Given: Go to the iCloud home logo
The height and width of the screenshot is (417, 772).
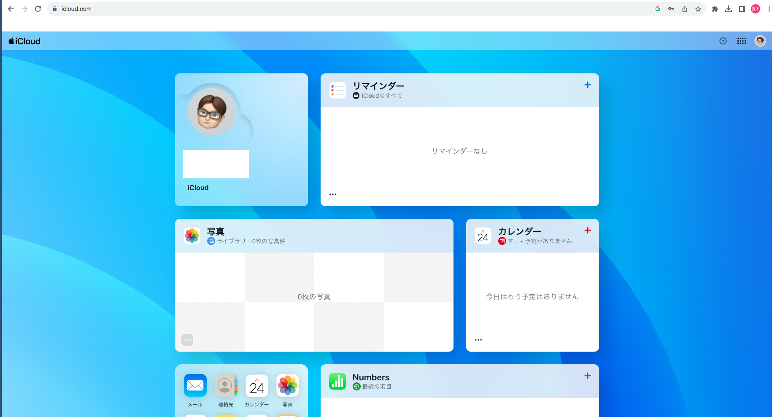Looking at the screenshot, I should (x=24, y=41).
